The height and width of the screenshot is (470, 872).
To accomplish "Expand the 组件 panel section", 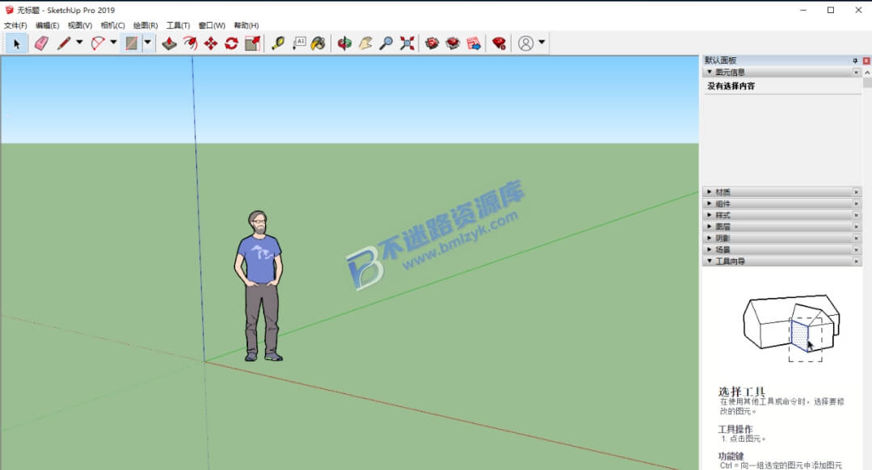I will 709,204.
